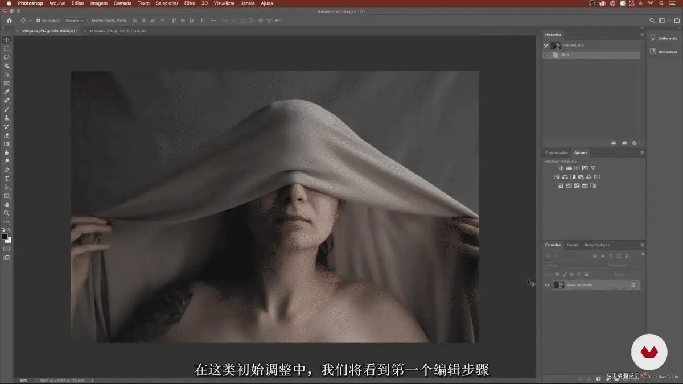Select the Dodge tool

(7, 162)
